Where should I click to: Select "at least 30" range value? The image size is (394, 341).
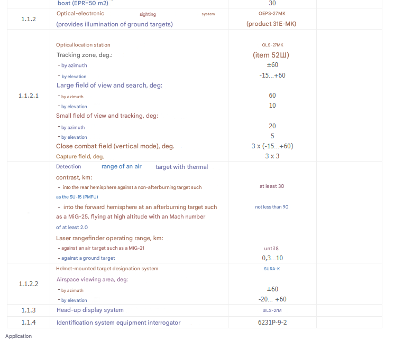272,186
